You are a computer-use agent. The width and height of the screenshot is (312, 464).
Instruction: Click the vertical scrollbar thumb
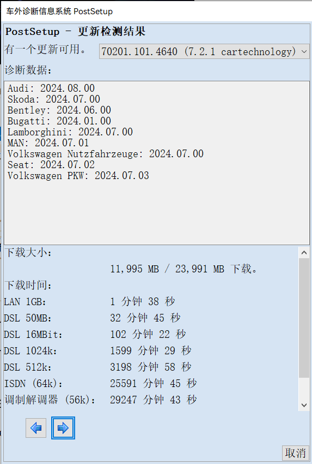[x=304, y=318]
